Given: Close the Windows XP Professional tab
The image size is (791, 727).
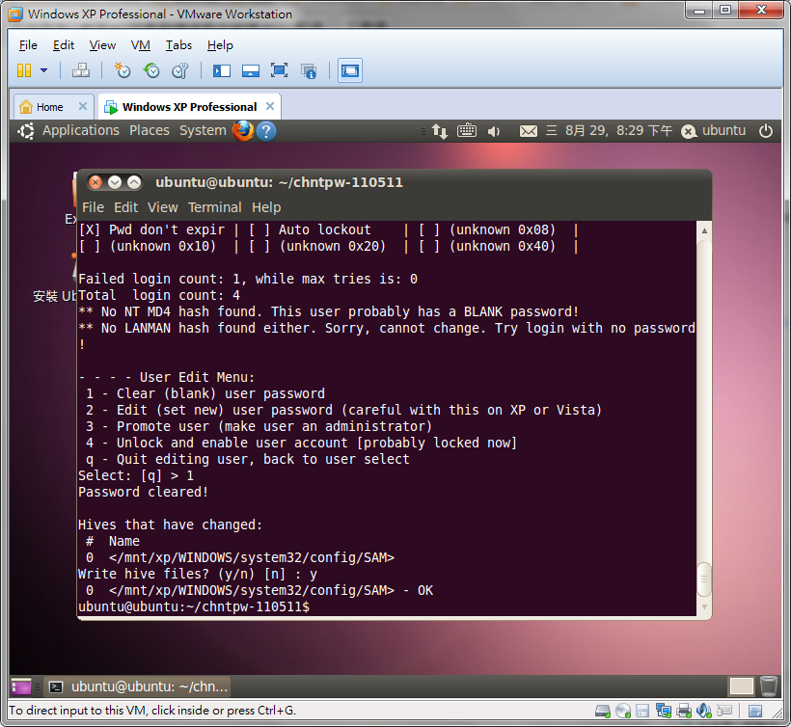Looking at the screenshot, I should pos(270,106).
